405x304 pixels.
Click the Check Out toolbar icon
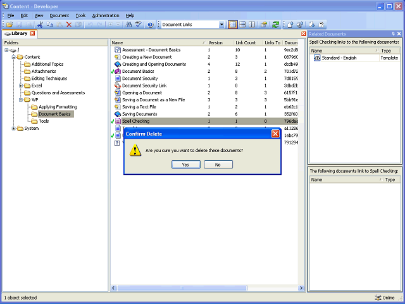311,25
